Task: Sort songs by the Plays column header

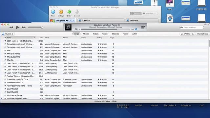Action: [112, 38]
